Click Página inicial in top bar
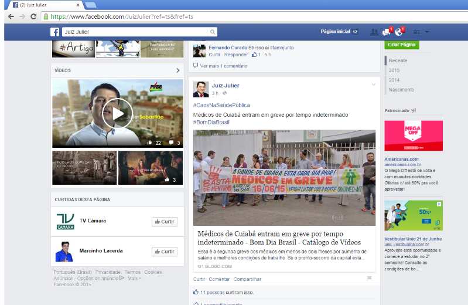 [335, 32]
